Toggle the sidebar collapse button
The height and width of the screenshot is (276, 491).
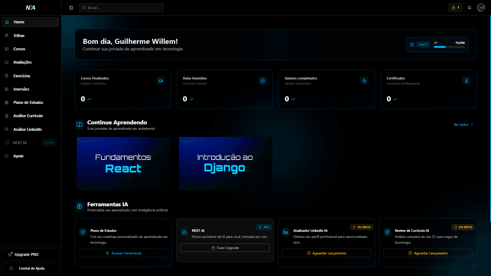point(71,8)
